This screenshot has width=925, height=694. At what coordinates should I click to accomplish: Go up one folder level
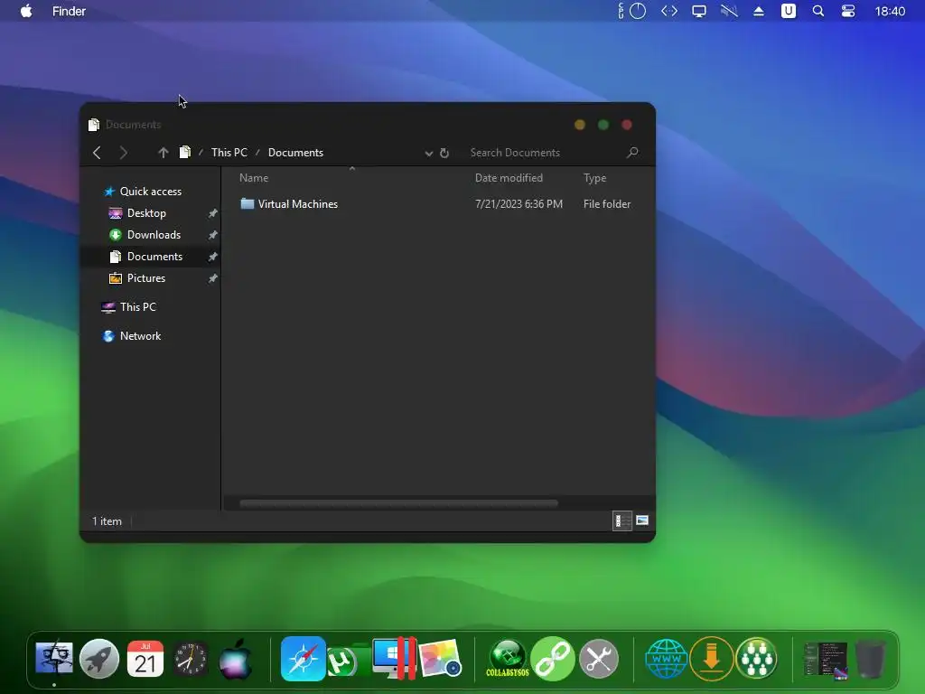pyautogui.click(x=164, y=153)
